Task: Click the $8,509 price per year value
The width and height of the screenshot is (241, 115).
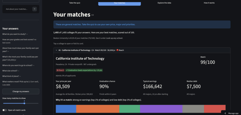Action: pos(63,86)
